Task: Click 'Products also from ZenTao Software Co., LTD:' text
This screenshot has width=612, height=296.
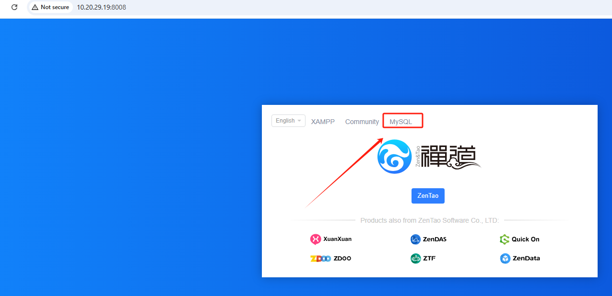Action: point(430,220)
